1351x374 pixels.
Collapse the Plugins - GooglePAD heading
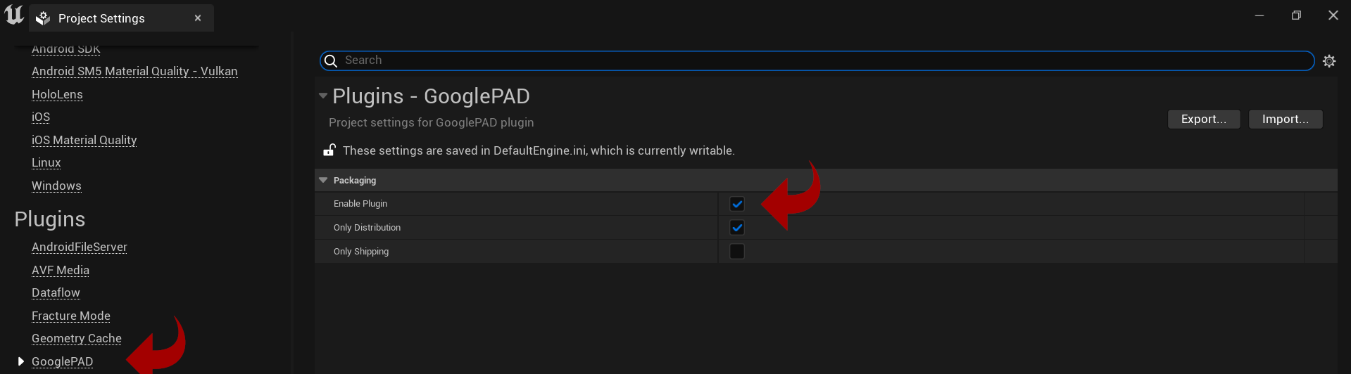pyautogui.click(x=323, y=96)
